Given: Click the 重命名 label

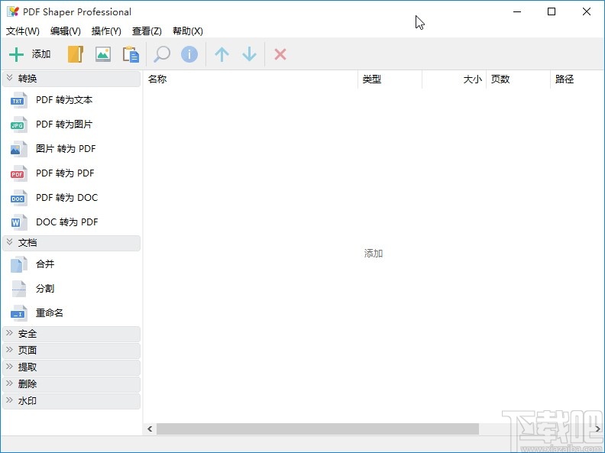Looking at the screenshot, I should click(50, 313).
